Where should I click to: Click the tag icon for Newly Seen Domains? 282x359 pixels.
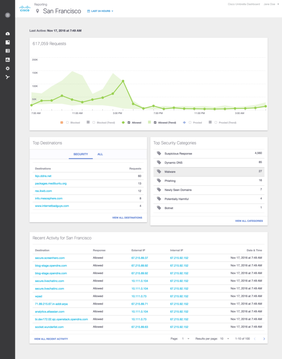tap(159, 190)
